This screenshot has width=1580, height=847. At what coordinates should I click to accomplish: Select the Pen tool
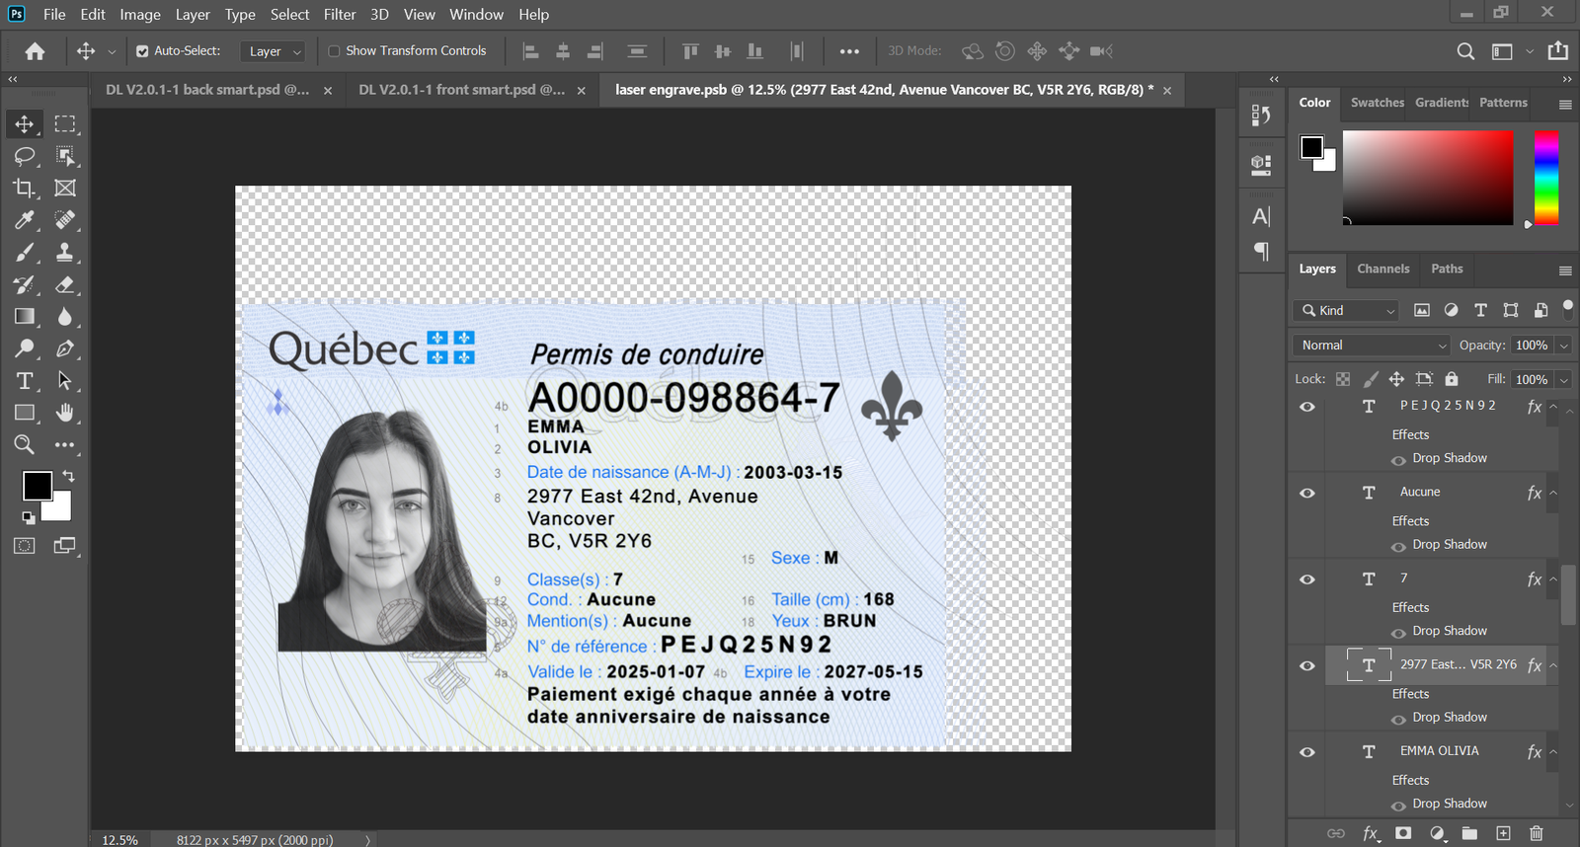pos(65,348)
